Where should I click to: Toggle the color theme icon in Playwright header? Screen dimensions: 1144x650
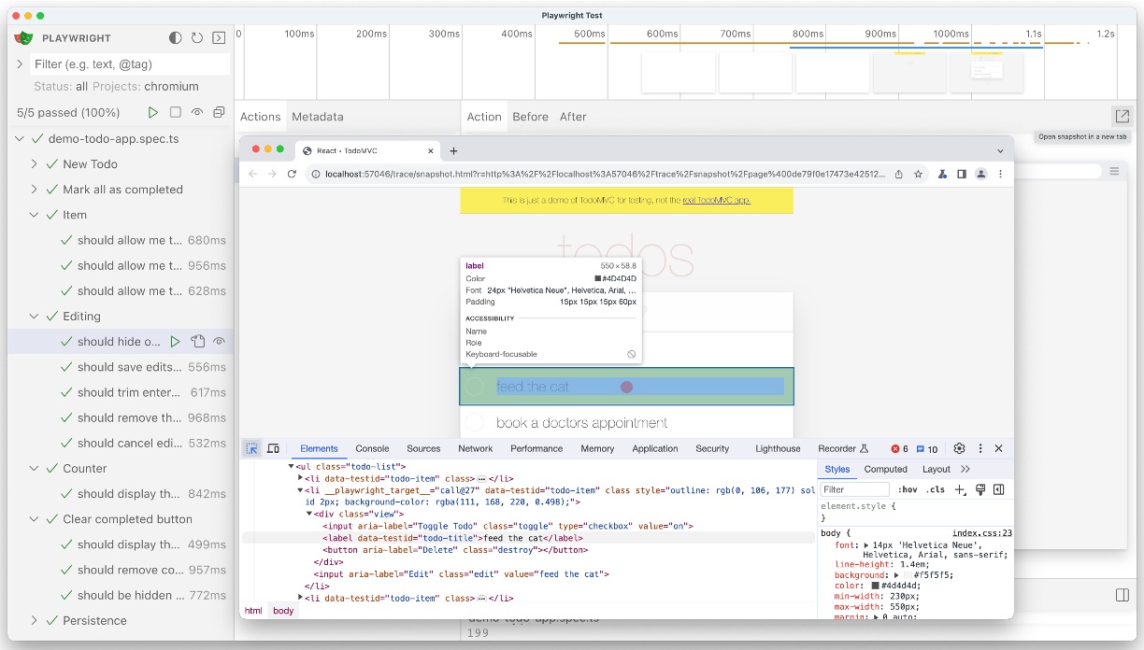[176, 38]
